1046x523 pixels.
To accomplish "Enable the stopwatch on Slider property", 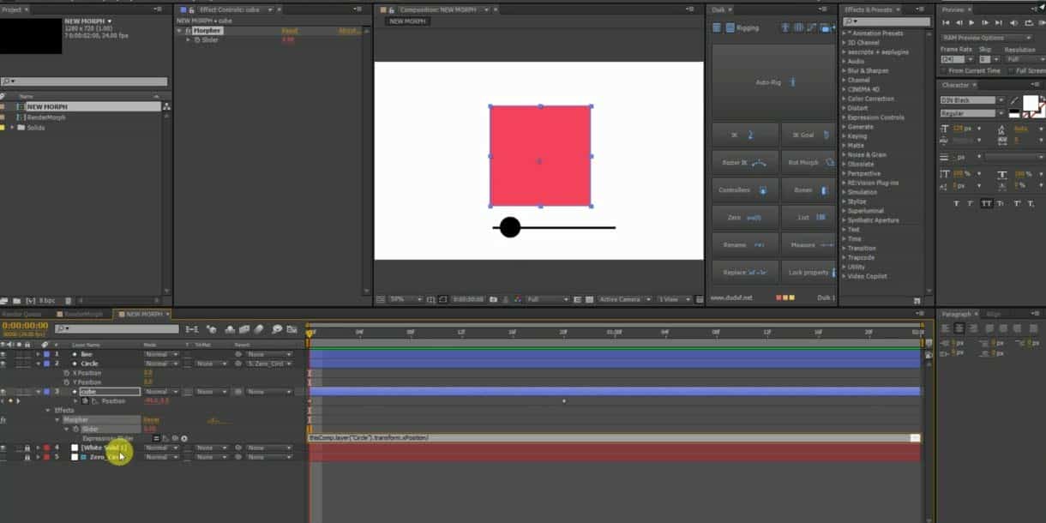I will [x=76, y=428].
